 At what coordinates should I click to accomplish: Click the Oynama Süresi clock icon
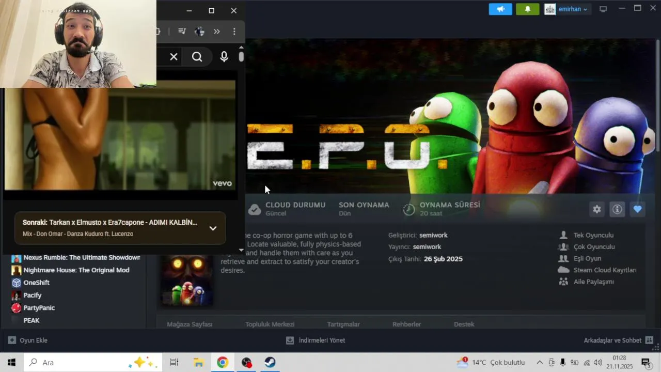coord(409,209)
